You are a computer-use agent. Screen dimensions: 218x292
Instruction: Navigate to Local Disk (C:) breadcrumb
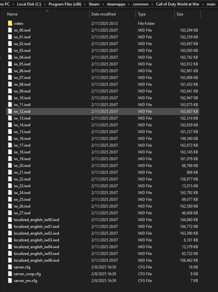pos(29,4)
